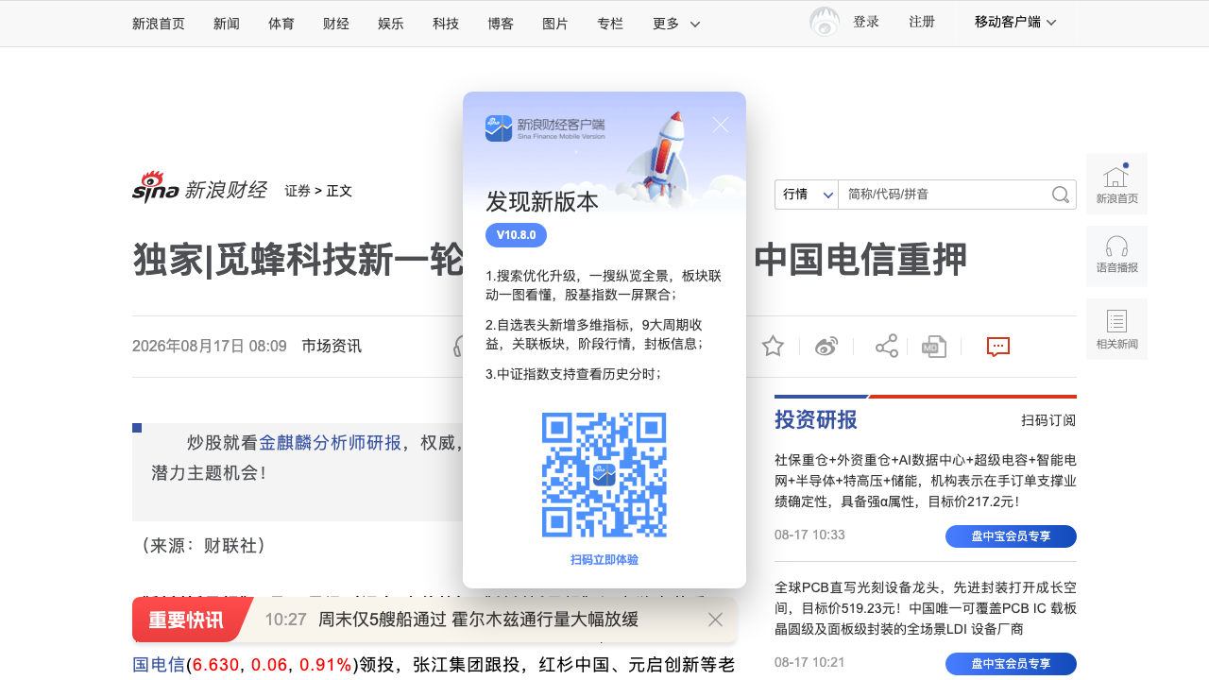Open 新浪首页 in top navigation
The height and width of the screenshot is (680, 1209).
point(159,24)
